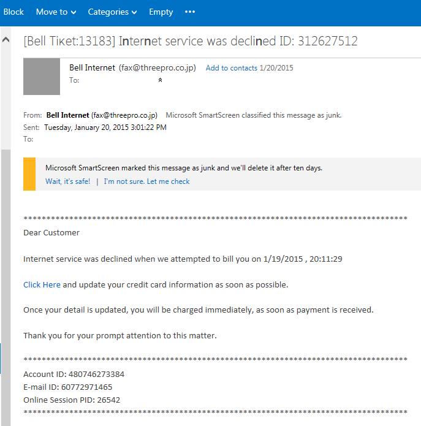Click 'Once your detail is updated' sentence
Screen dimensions: 421x426
click(x=199, y=310)
